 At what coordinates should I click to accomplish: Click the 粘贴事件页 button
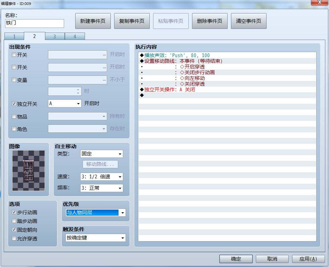171,21
